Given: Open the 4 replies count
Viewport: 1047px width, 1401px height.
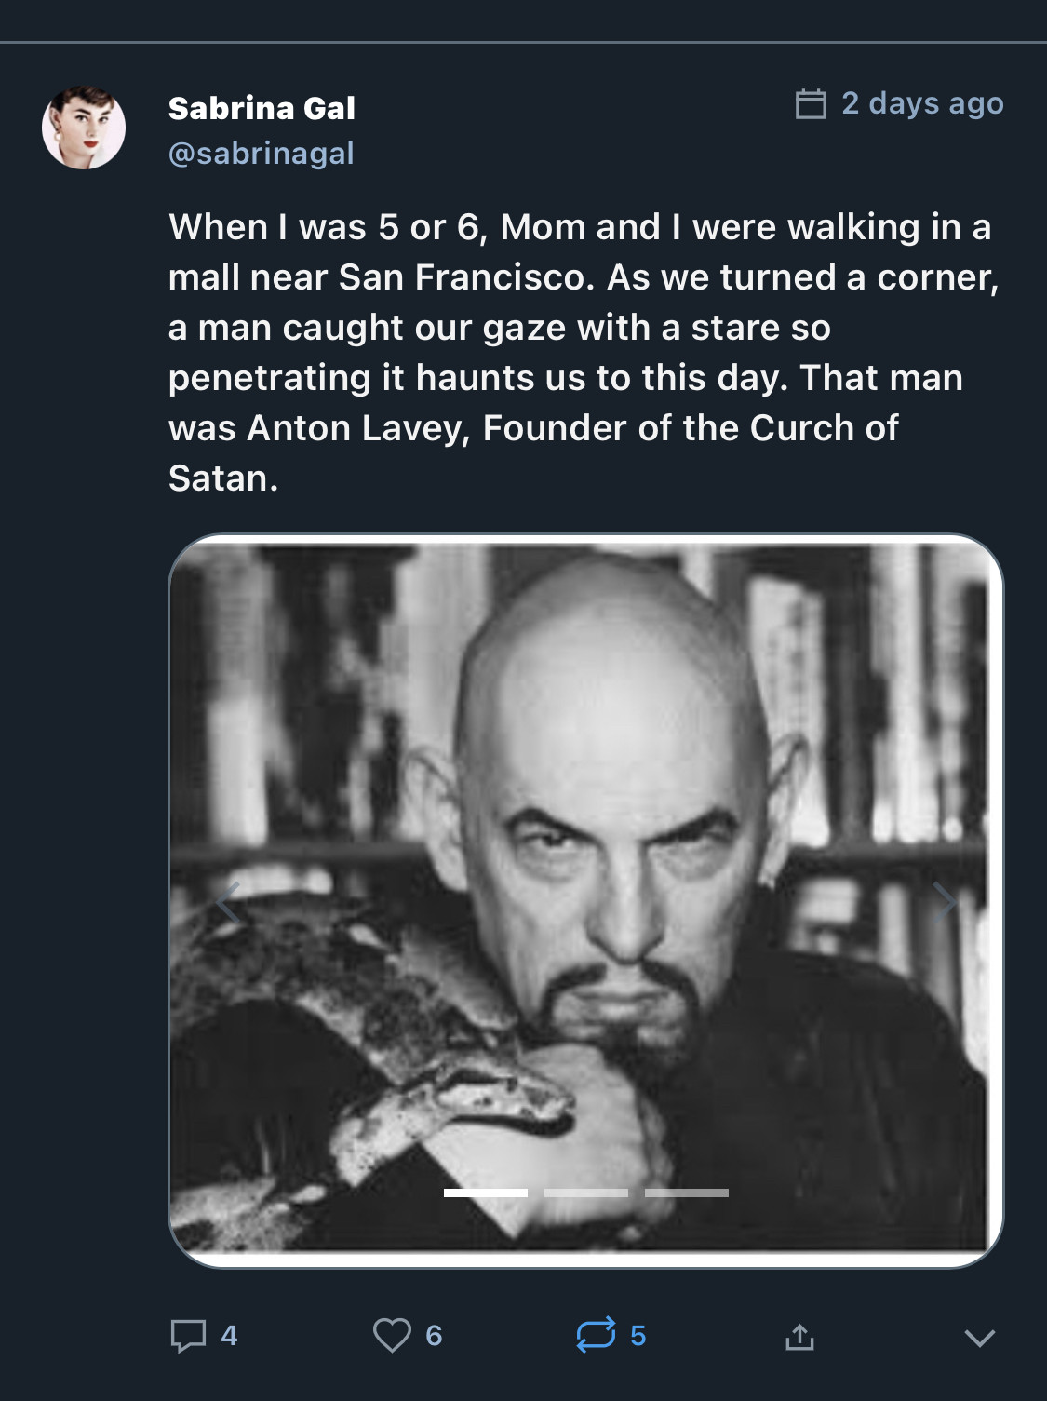Looking at the screenshot, I should tap(229, 1336).
